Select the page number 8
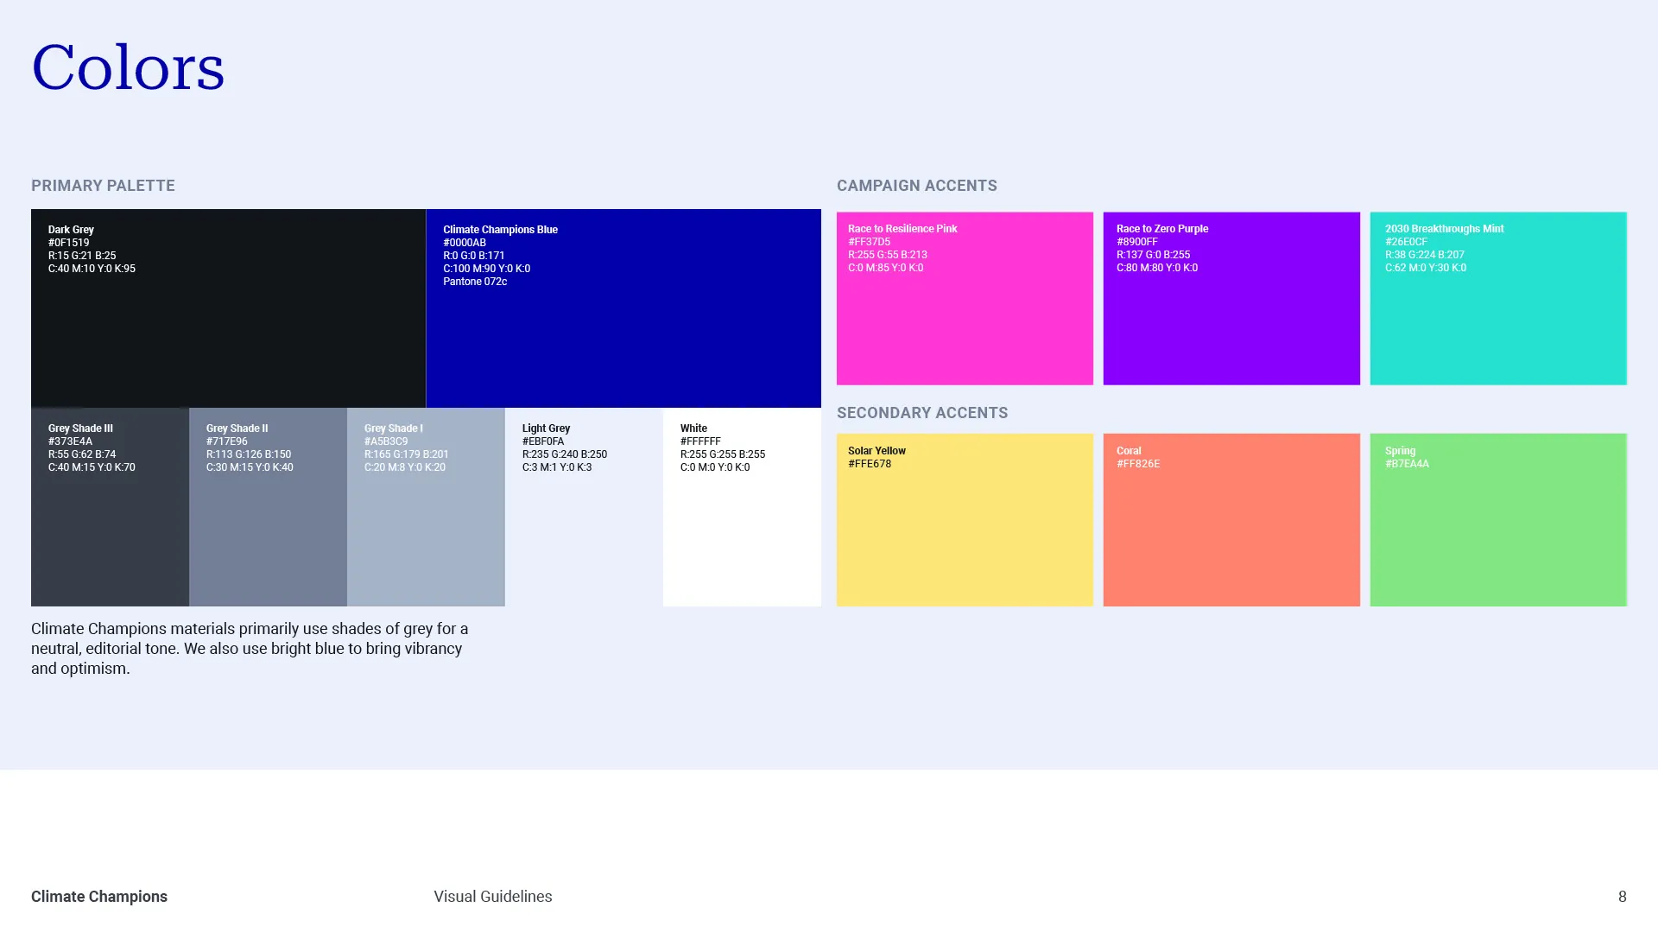The height and width of the screenshot is (933, 1658). pos(1623,897)
